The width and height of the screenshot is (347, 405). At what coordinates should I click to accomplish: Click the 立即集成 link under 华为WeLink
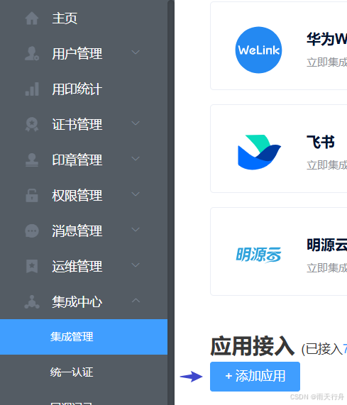(x=327, y=62)
